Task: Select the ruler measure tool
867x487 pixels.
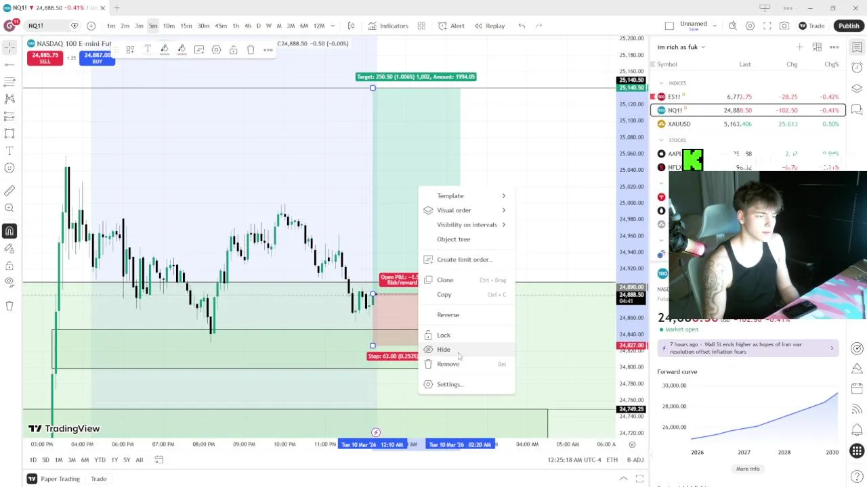Action: [x=9, y=191]
